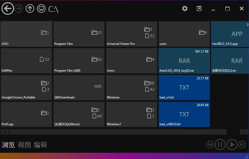
Task: Open the 编辑 tab
Action: click(40, 145)
